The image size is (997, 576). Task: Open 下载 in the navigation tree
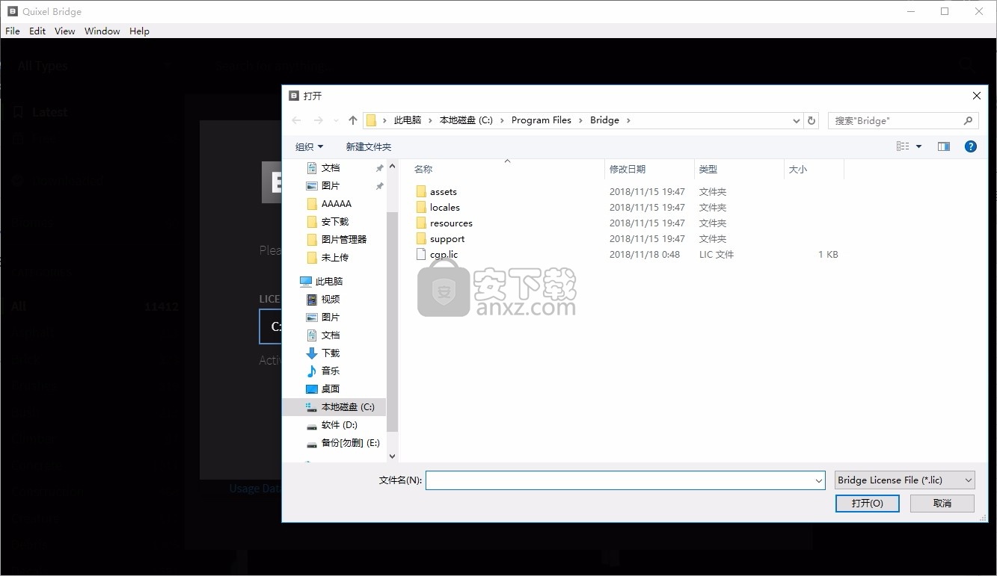point(331,353)
